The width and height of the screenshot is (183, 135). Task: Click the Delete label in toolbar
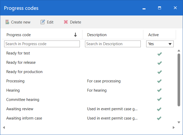coord(75,22)
